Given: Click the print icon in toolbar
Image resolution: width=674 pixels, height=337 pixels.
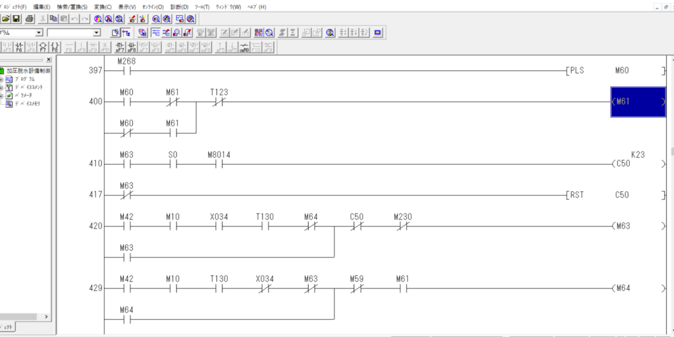Looking at the screenshot, I should coord(29,19).
